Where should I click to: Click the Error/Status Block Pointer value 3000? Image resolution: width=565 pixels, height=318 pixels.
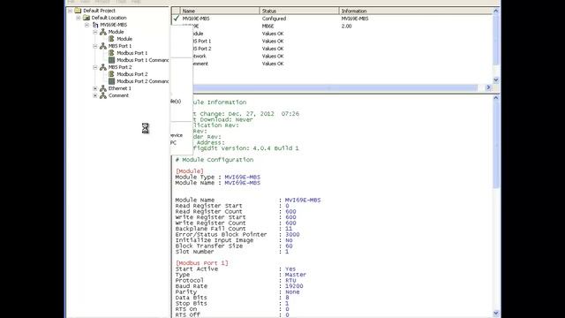coord(292,234)
